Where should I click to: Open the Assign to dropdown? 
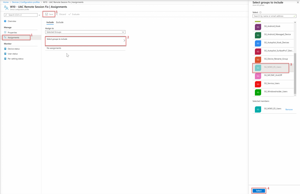tap(85, 32)
